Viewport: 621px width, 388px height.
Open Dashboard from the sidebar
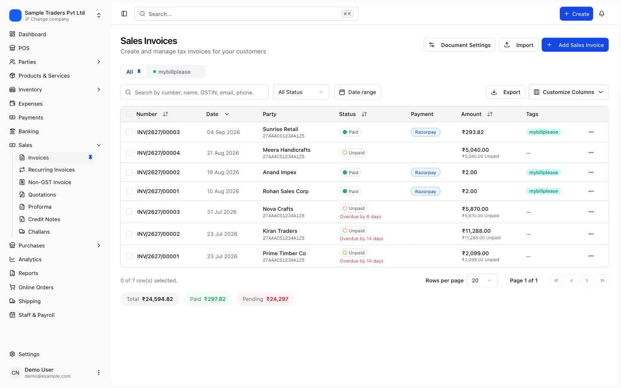[x=55, y=34]
